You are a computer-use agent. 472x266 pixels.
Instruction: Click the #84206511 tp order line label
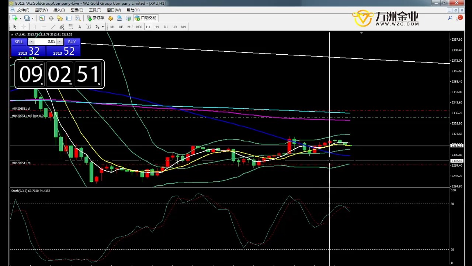click(x=21, y=163)
